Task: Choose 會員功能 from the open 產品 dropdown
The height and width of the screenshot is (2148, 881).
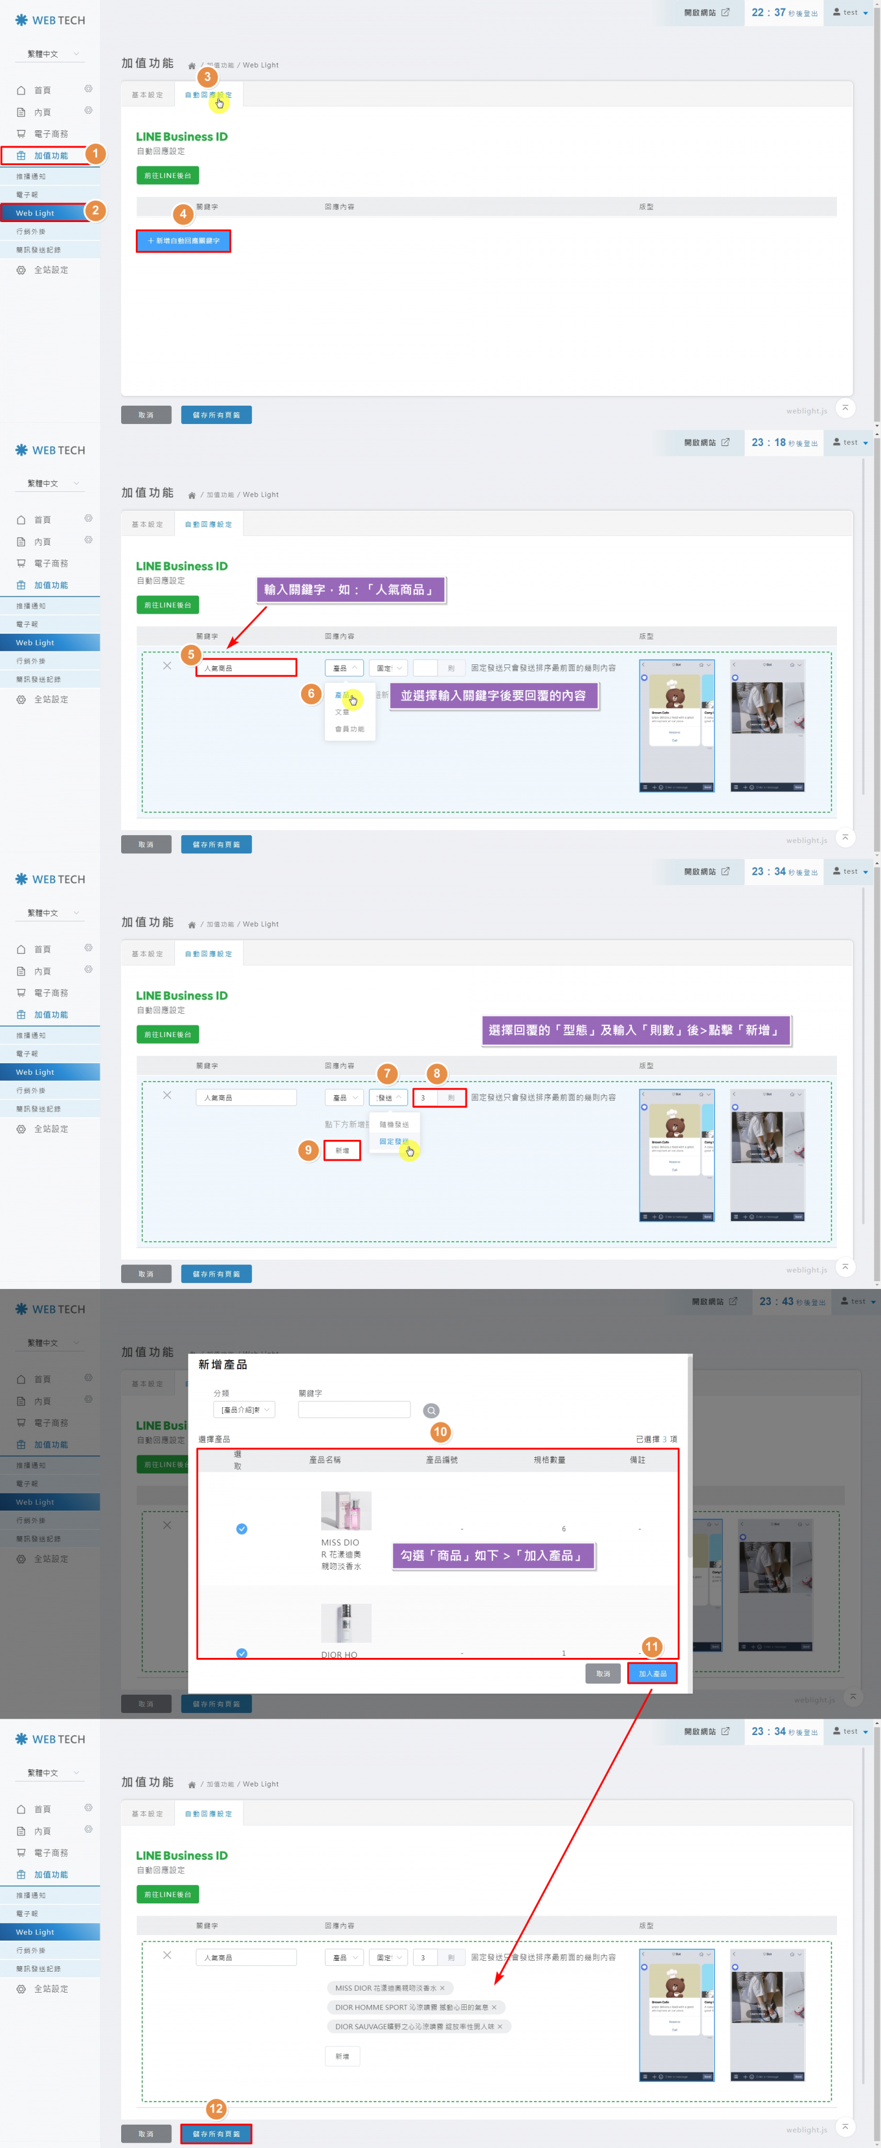Action: click(349, 729)
